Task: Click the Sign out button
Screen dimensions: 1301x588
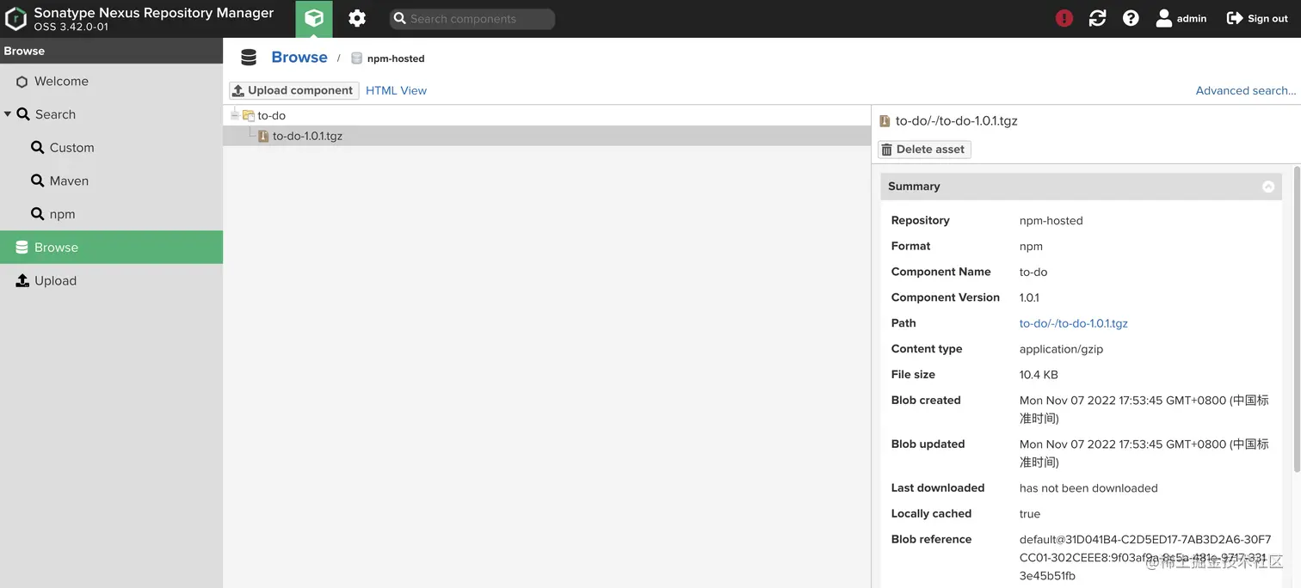Action: [x=1257, y=18]
